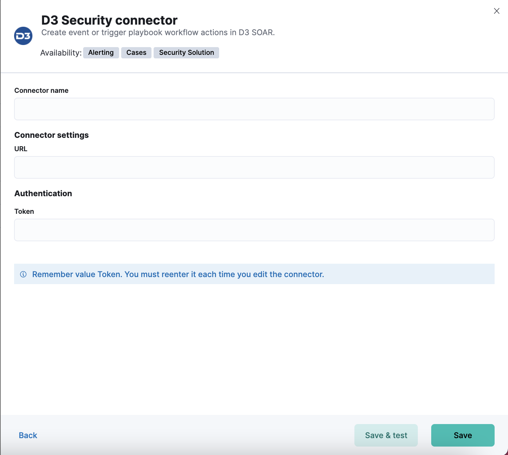Screen dimensions: 508x455
Task: Click the 'Availability:' label
Action: pyautogui.click(x=61, y=53)
